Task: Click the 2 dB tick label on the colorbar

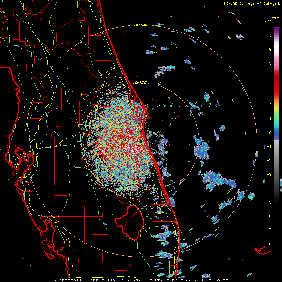Action: tap(270, 105)
